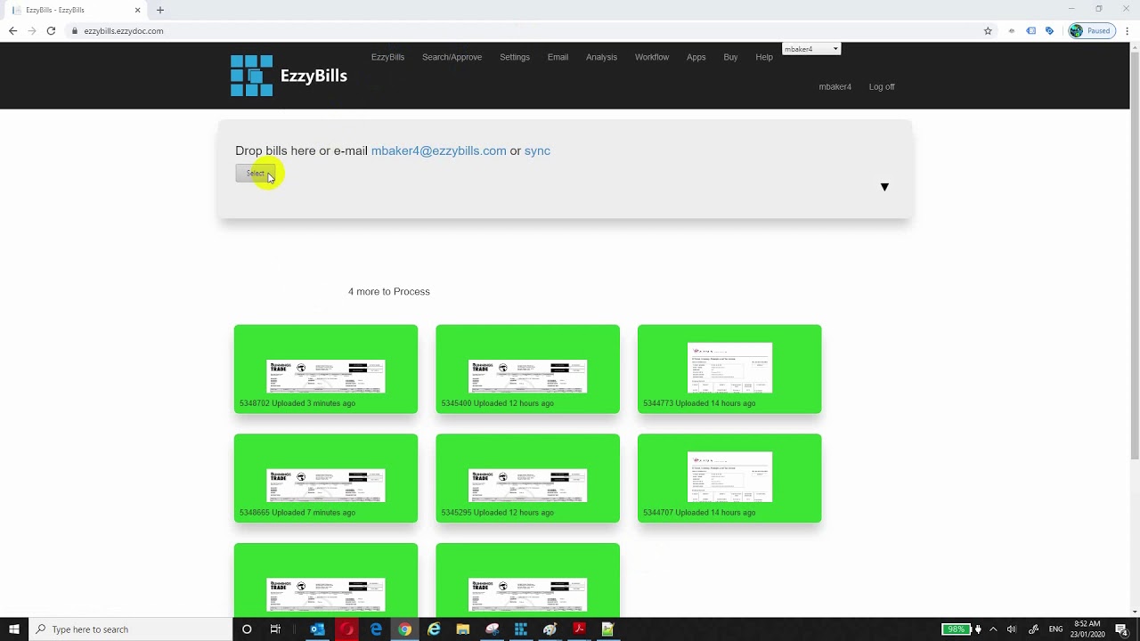This screenshot has height=641, width=1140.
Task: Switch to Chrome on the taskbar
Action: [404, 629]
